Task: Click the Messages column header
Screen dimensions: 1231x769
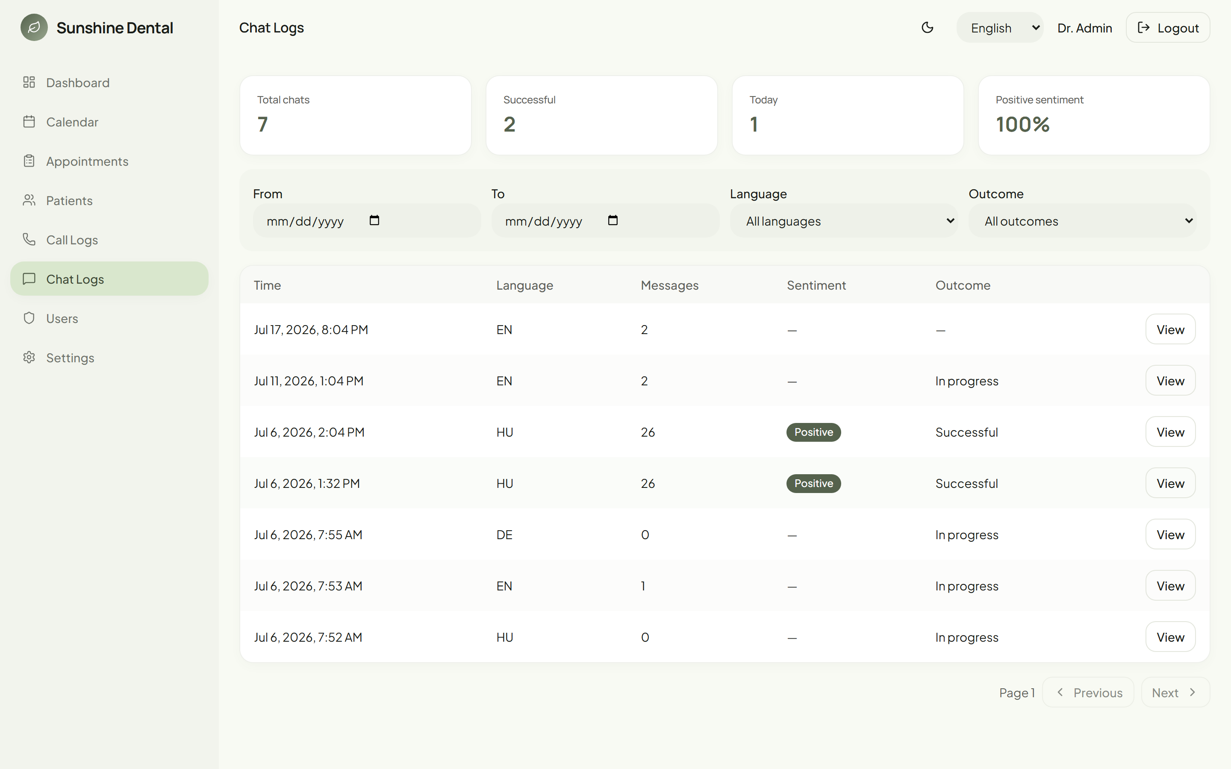Action: click(x=669, y=285)
